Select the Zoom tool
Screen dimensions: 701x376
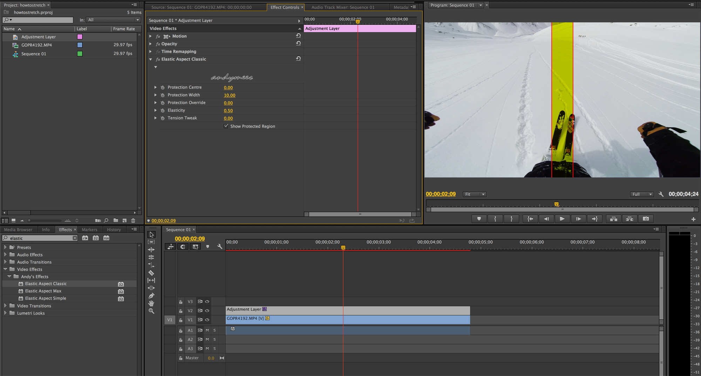pyautogui.click(x=151, y=311)
